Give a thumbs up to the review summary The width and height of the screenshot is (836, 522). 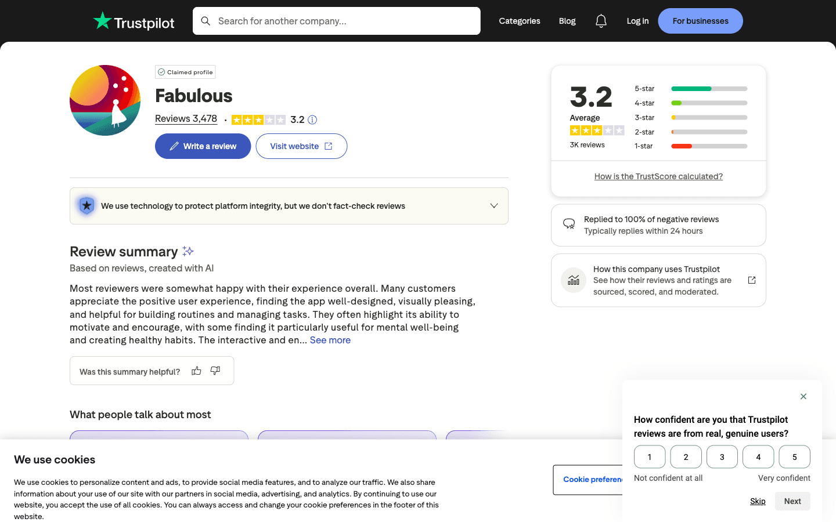[x=196, y=370]
